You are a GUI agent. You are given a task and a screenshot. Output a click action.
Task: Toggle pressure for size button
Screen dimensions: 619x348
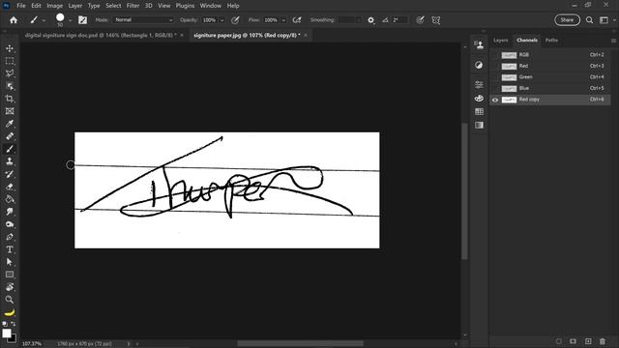coord(420,20)
